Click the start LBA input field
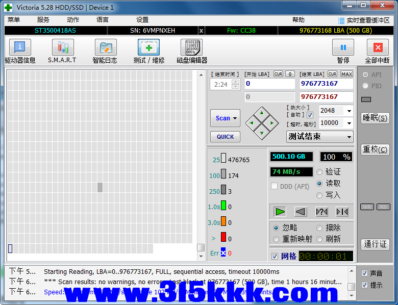This screenshot has height=305, width=398. coord(270,84)
